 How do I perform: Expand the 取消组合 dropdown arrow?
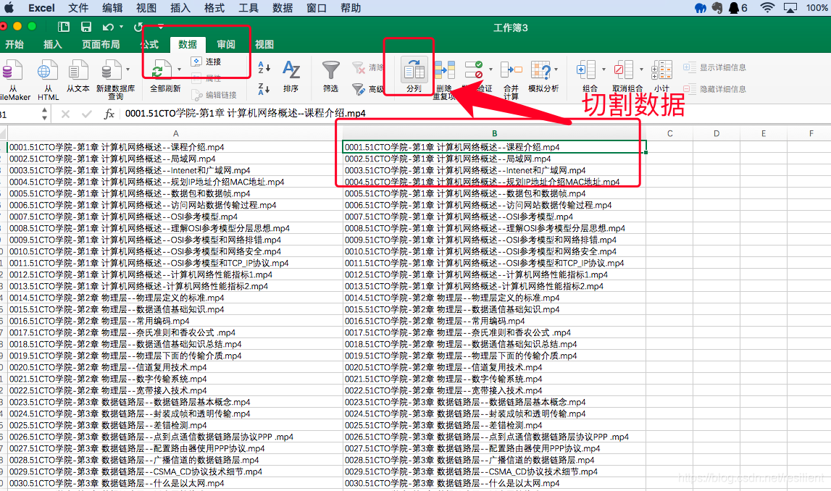click(640, 70)
